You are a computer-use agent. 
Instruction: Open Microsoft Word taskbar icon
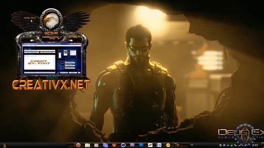159,145
